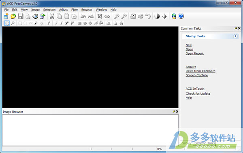Click the scissors Cut icon
Image resolution: width=243 pixels, height=153 pixels.
(x=52, y=16)
